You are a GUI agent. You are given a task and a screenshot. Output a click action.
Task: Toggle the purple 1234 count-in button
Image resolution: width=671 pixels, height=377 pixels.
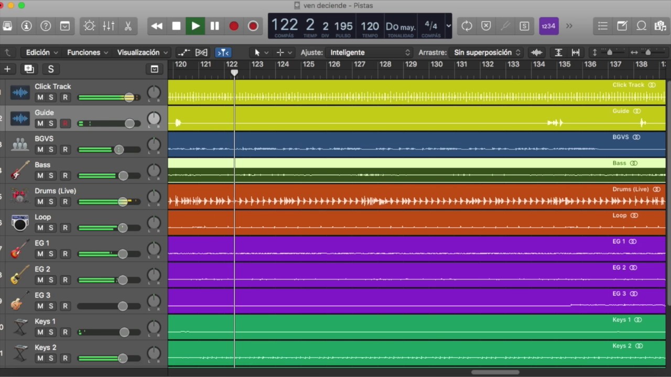pos(548,26)
